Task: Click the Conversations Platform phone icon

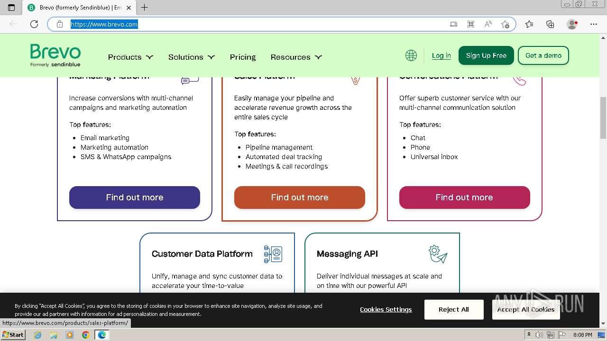Action: coord(520,80)
